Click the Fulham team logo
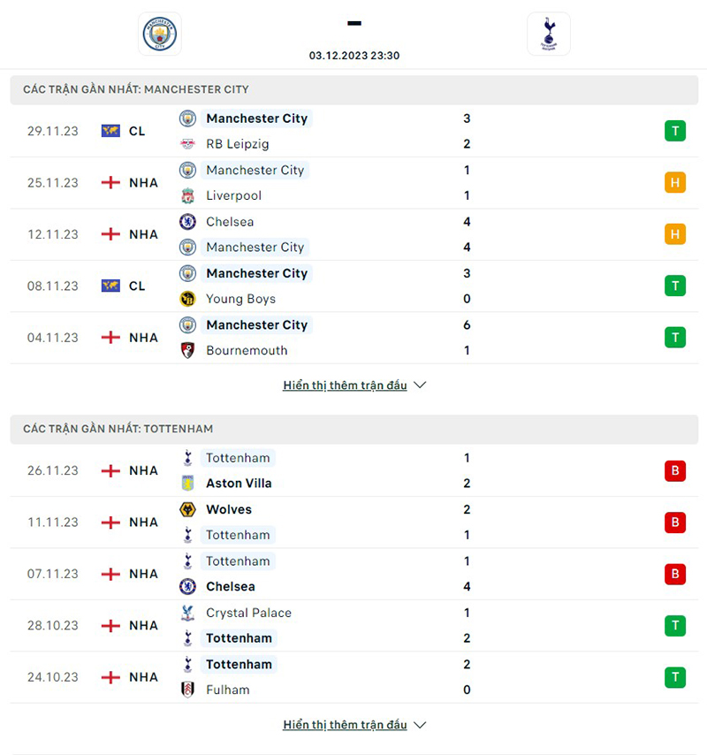 187,690
